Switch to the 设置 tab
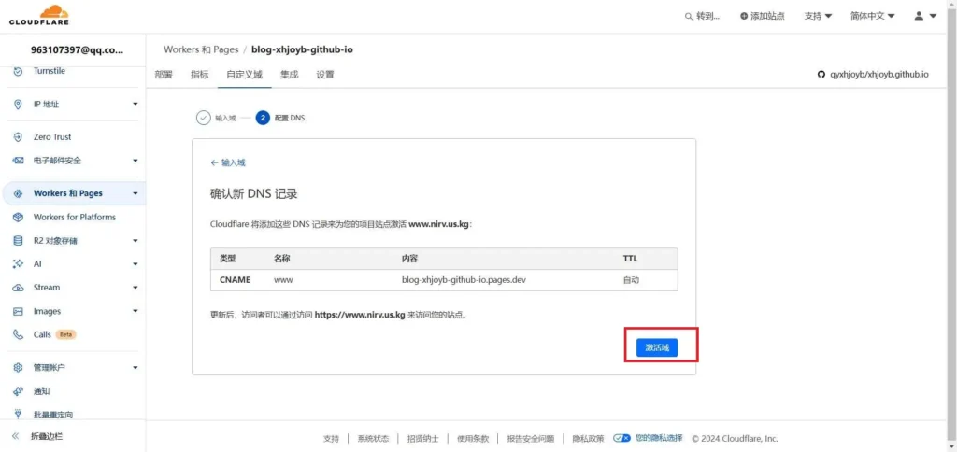This screenshot has height=452, width=957. pos(325,75)
